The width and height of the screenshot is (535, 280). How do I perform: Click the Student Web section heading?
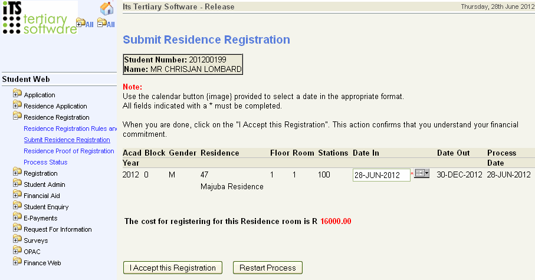(26, 79)
